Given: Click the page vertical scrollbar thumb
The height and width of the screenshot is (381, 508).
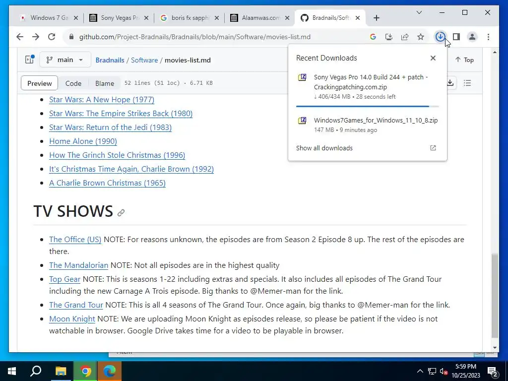Looking at the screenshot, I should tap(495, 296).
